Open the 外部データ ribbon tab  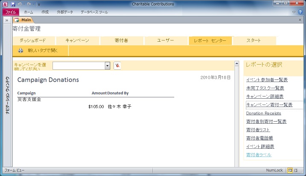point(65,12)
